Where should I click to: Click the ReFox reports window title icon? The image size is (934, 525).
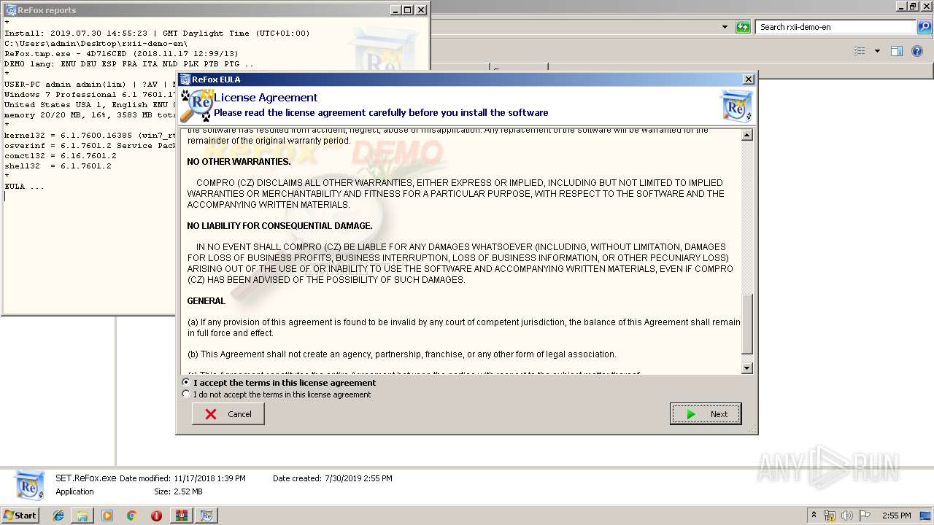[10, 10]
